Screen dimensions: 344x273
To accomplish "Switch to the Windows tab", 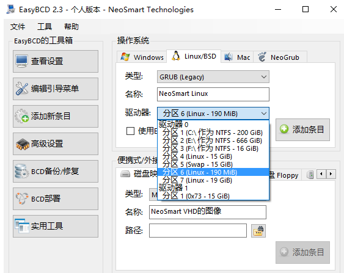I will tap(142, 57).
